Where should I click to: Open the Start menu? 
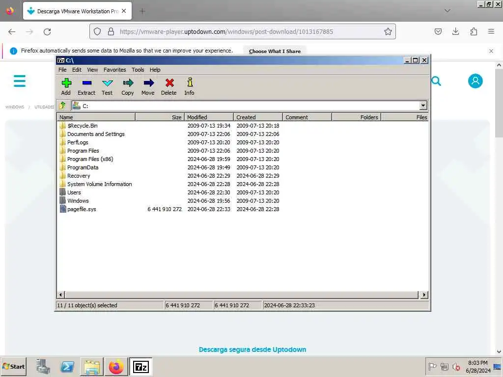[x=13, y=367]
